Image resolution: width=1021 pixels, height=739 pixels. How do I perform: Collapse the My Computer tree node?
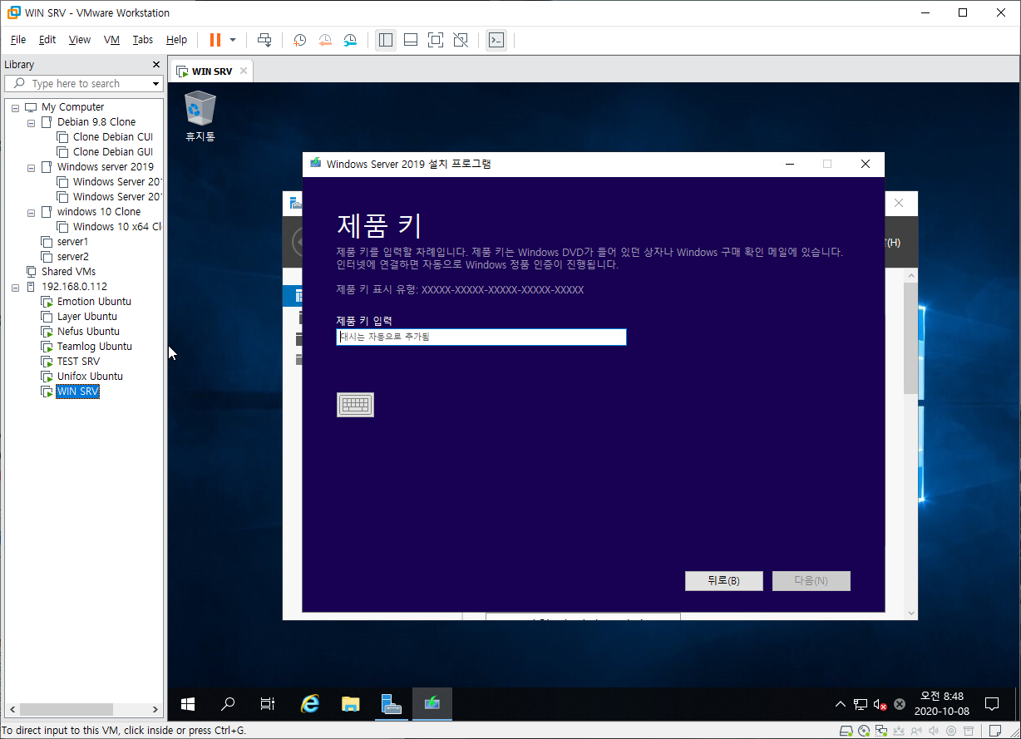[15, 107]
